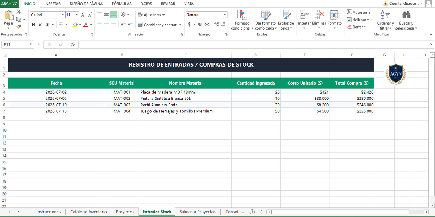Open the font size 11 dropdown
Image resolution: width=435 pixels, height=217 pixels.
76,15
